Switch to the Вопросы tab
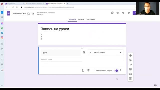This screenshot has height=90, width=160. 72,19
